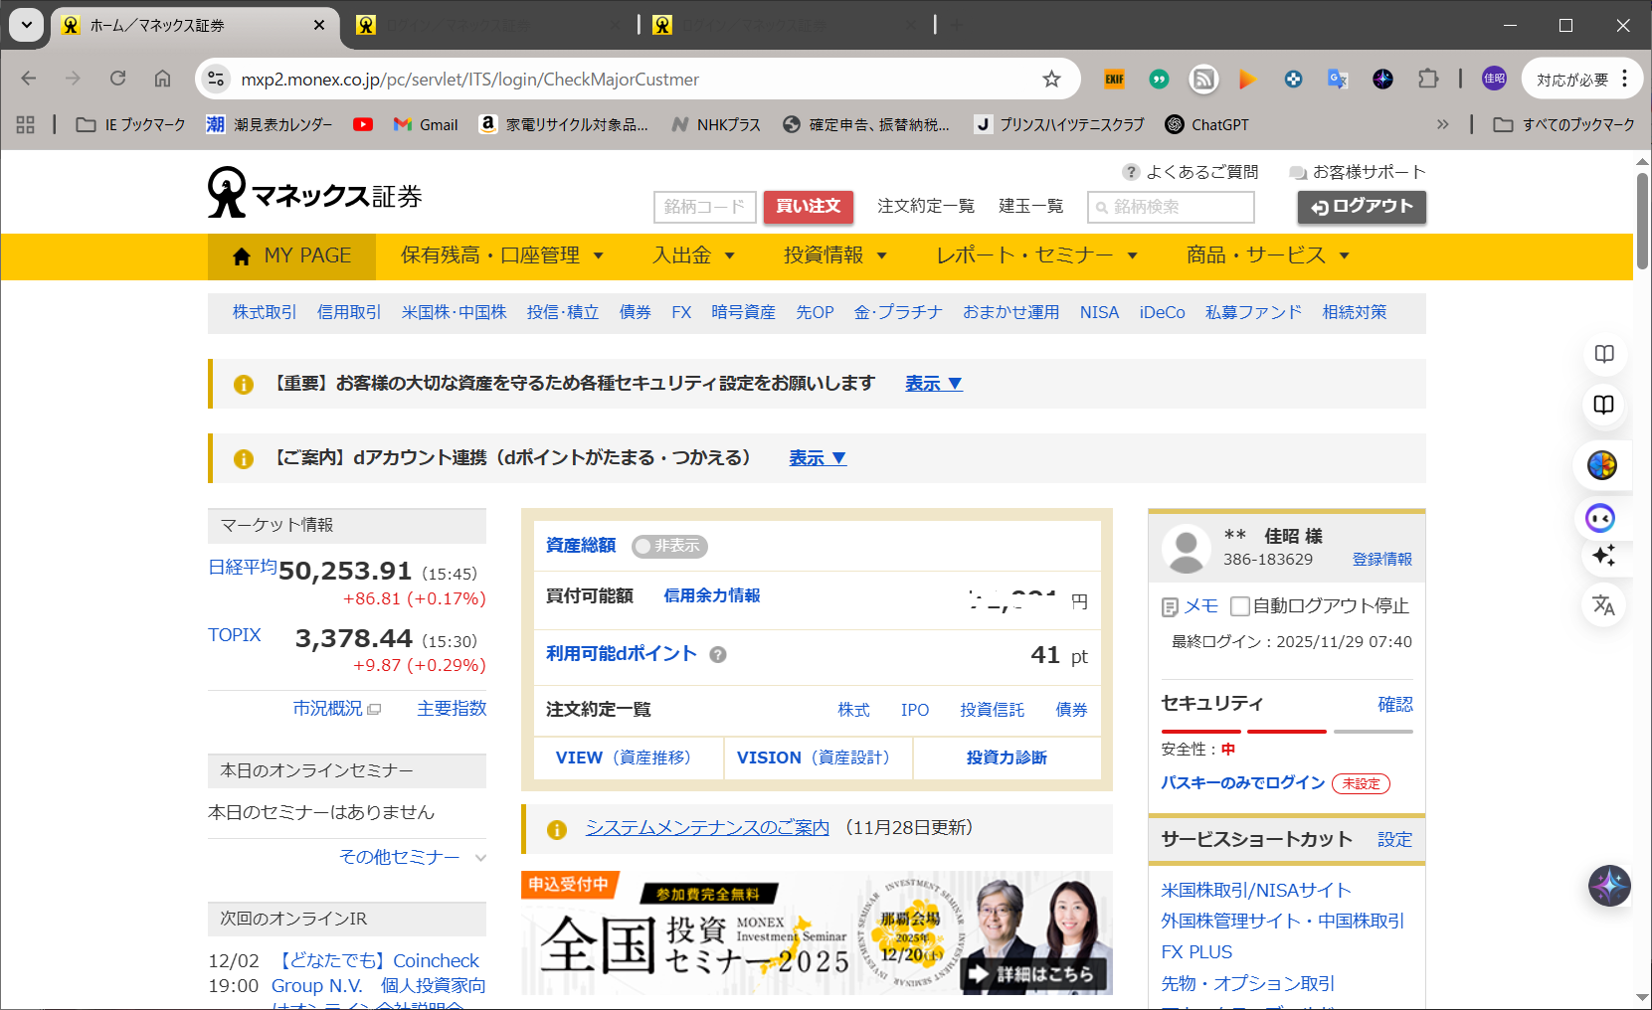Click the page vertical scrollbar
Image resolution: width=1652 pixels, height=1010 pixels.
[x=1642, y=221]
